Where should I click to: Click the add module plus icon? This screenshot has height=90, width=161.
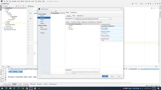pyautogui.click(x=52, y=11)
